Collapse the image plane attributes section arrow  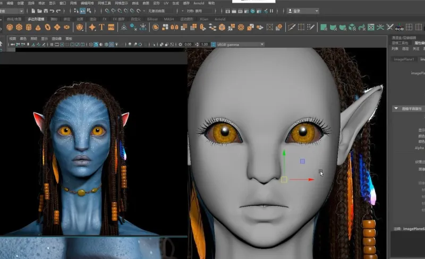(x=396, y=108)
